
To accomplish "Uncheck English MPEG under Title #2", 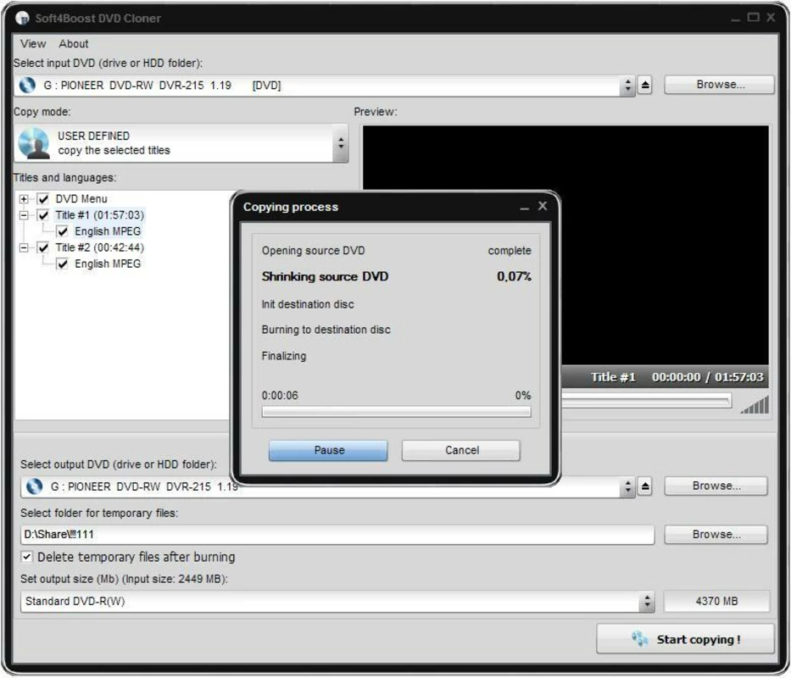I will click(x=63, y=264).
